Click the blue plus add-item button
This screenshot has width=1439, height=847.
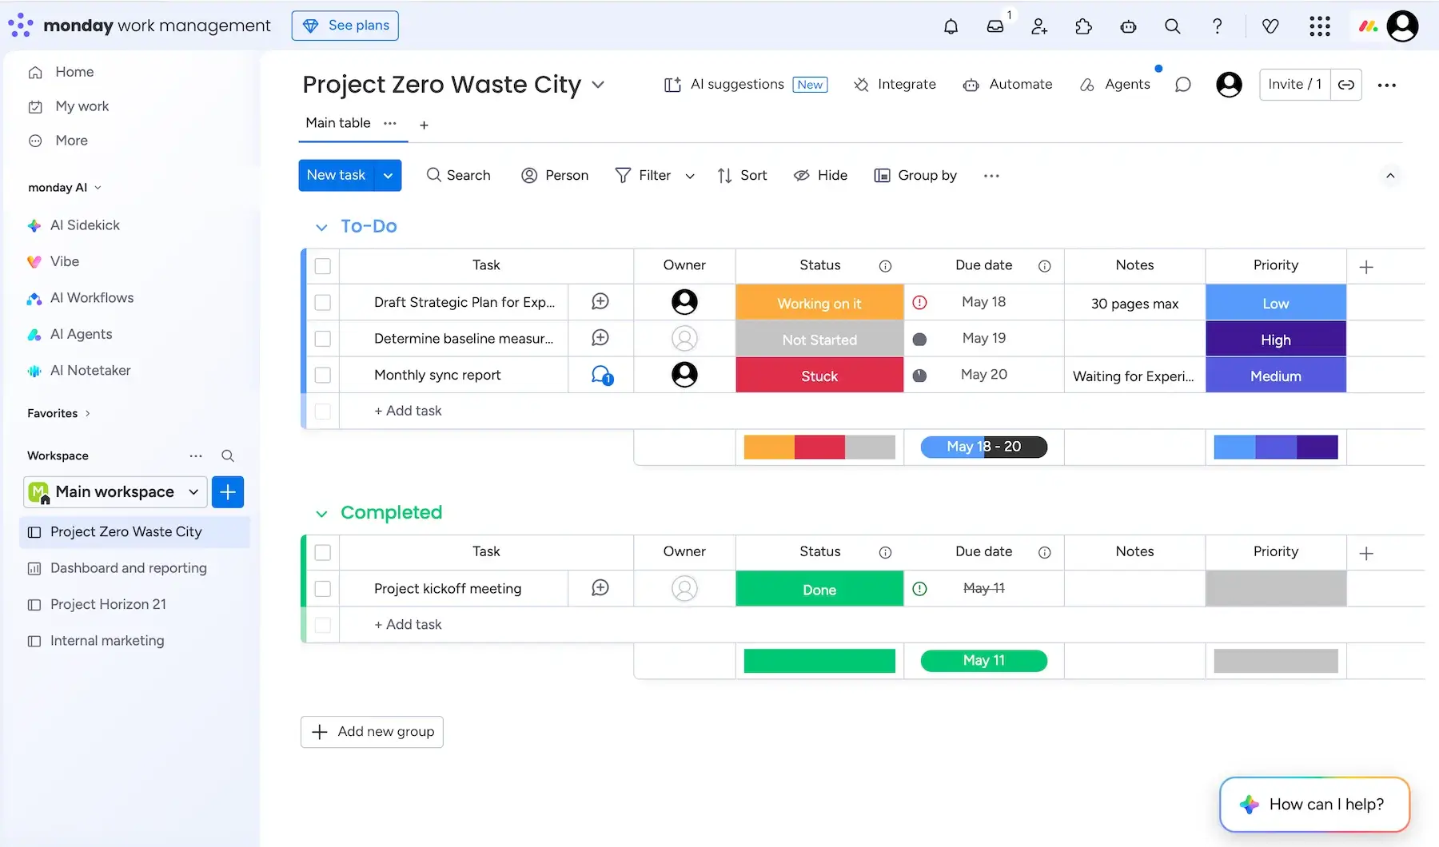click(228, 492)
